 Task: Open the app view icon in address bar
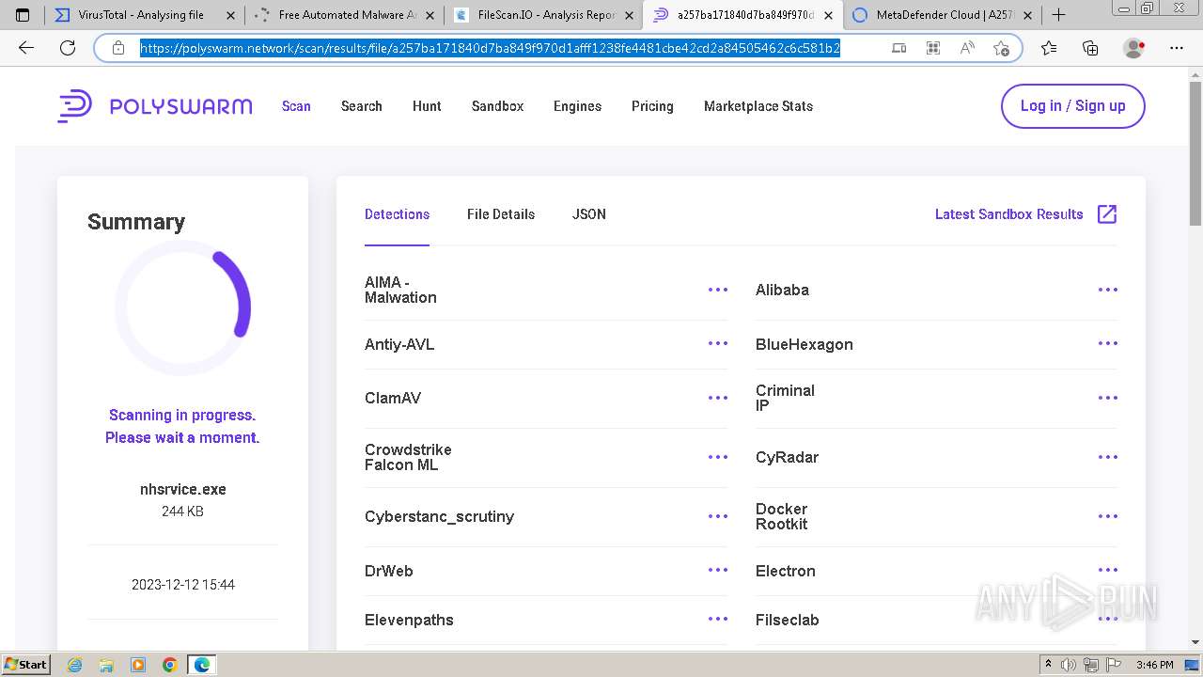899,48
